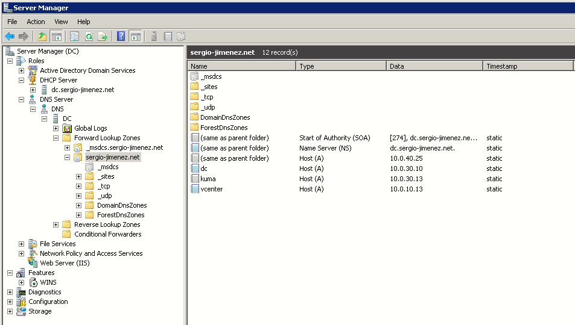Image resolution: width=575 pixels, height=325 pixels.
Task: Select the Web Server (IIS) icon
Action: pyautogui.click(x=33, y=262)
